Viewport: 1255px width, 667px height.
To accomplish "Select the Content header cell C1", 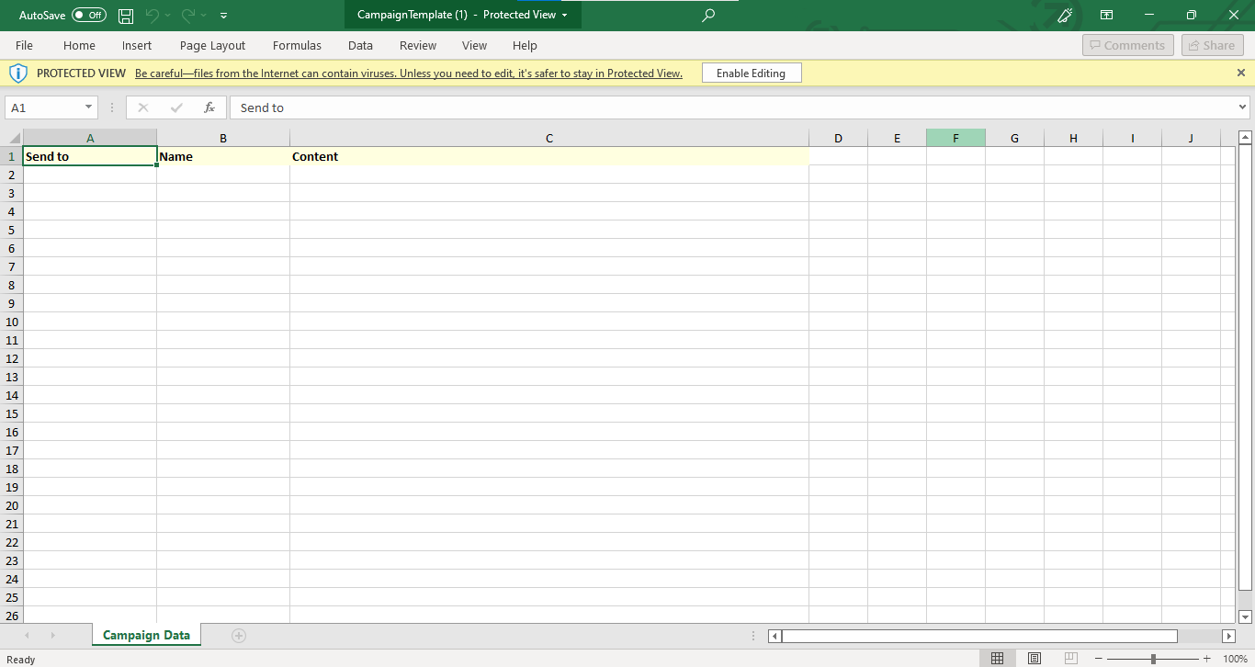I will pyautogui.click(x=548, y=156).
